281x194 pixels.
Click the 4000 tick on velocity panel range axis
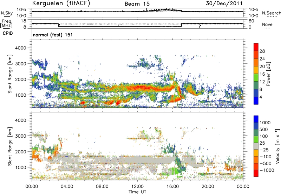coord(20,120)
